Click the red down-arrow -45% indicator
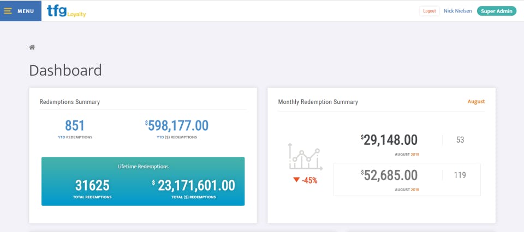Image resolution: width=524 pixels, height=232 pixels. click(305, 180)
